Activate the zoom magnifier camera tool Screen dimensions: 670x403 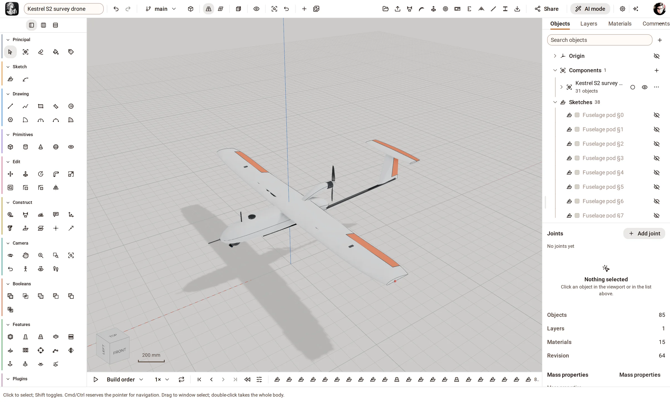41,255
